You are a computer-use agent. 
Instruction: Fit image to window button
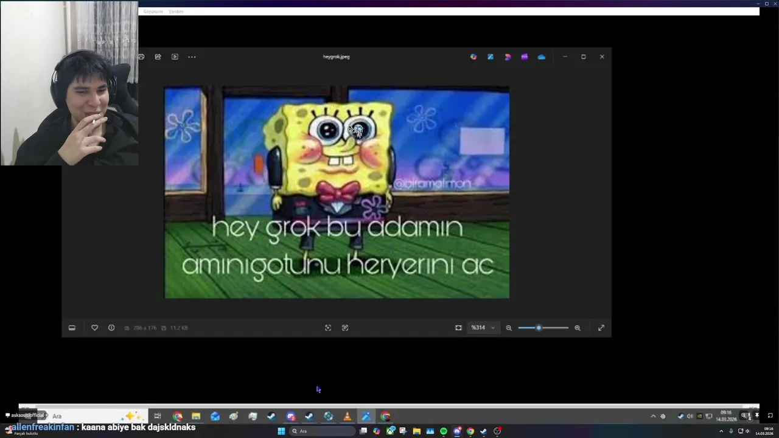tap(458, 327)
